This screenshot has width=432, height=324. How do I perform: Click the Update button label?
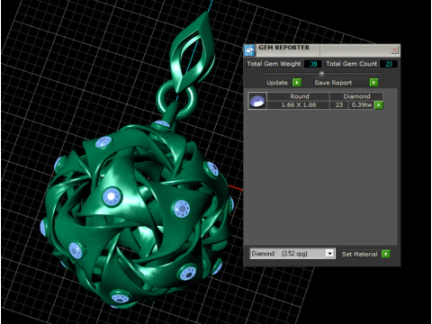pos(277,83)
